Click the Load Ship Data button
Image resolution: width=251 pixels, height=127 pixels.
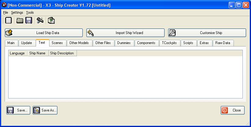pos(44,33)
